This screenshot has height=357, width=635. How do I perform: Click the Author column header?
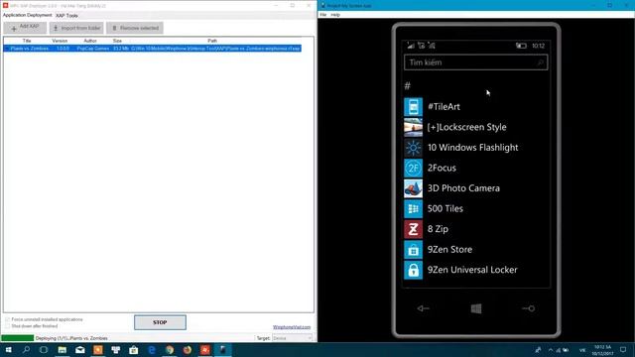pos(90,41)
